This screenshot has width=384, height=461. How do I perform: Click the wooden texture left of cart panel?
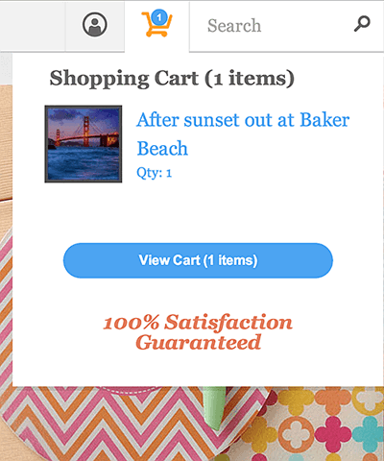coord(6,144)
